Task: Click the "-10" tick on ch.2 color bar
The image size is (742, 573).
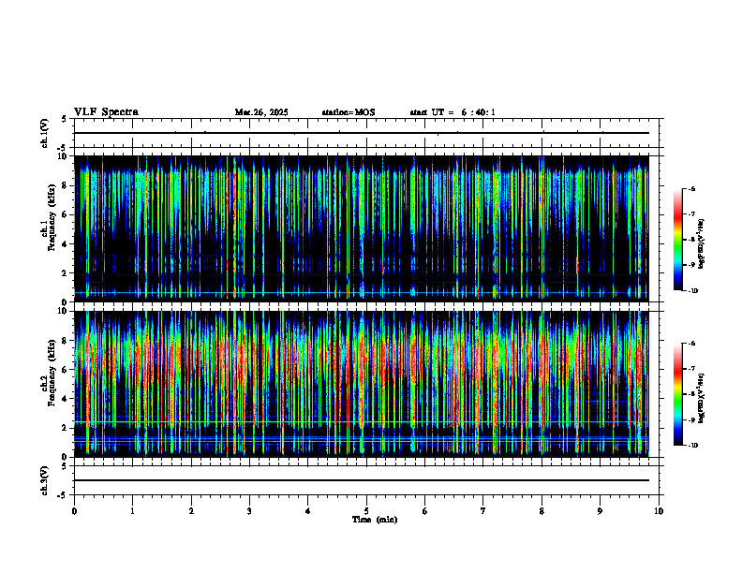Action: (x=693, y=446)
